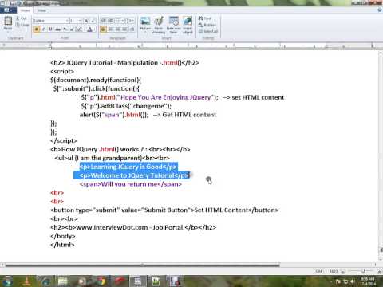Open the font size dropdown
383x287 pixels.
tap(80, 21)
